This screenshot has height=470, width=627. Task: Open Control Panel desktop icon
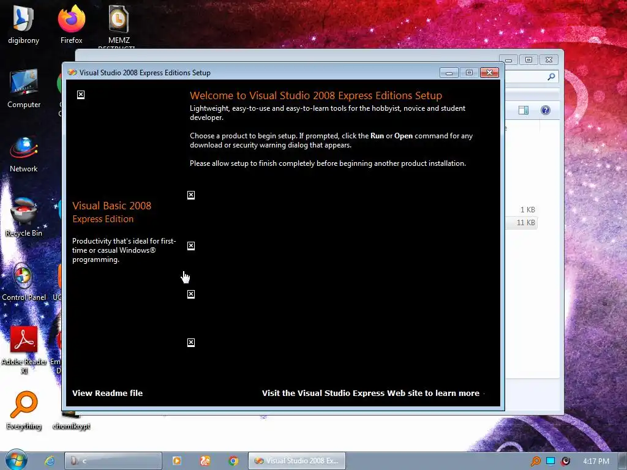pos(24,282)
